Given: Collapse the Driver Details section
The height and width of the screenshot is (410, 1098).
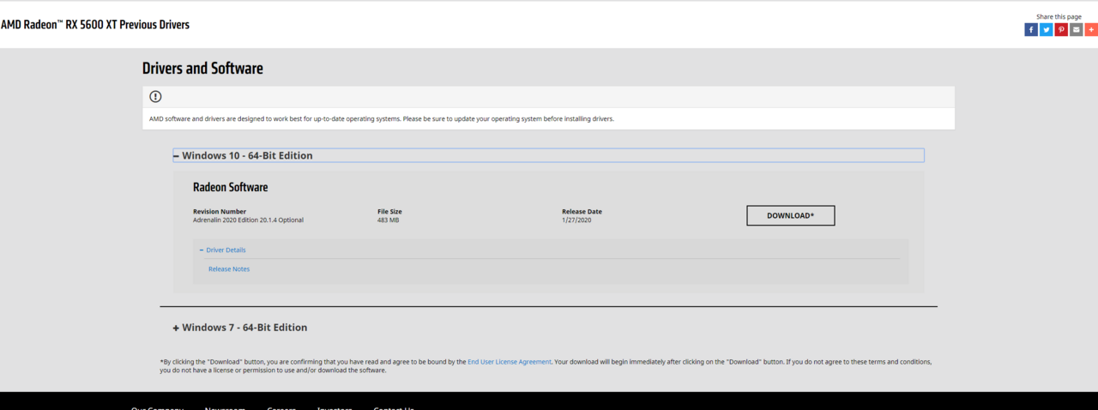Looking at the screenshot, I should click(x=223, y=250).
